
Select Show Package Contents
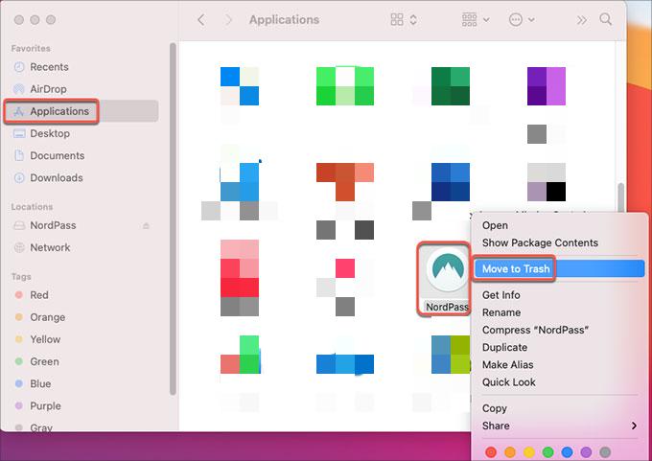pyautogui.click(x=540, y=242)
